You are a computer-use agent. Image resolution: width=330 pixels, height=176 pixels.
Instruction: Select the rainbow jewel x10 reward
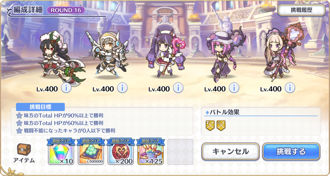coord(61,151)
